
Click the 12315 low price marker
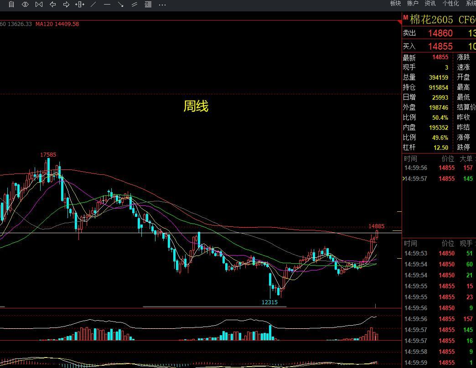point(269,302)
